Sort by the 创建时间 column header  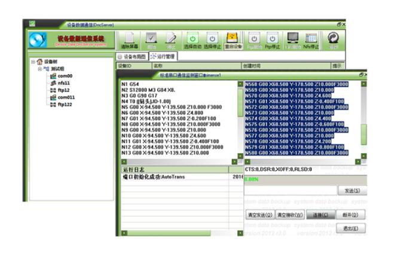[x=286, y=66]
